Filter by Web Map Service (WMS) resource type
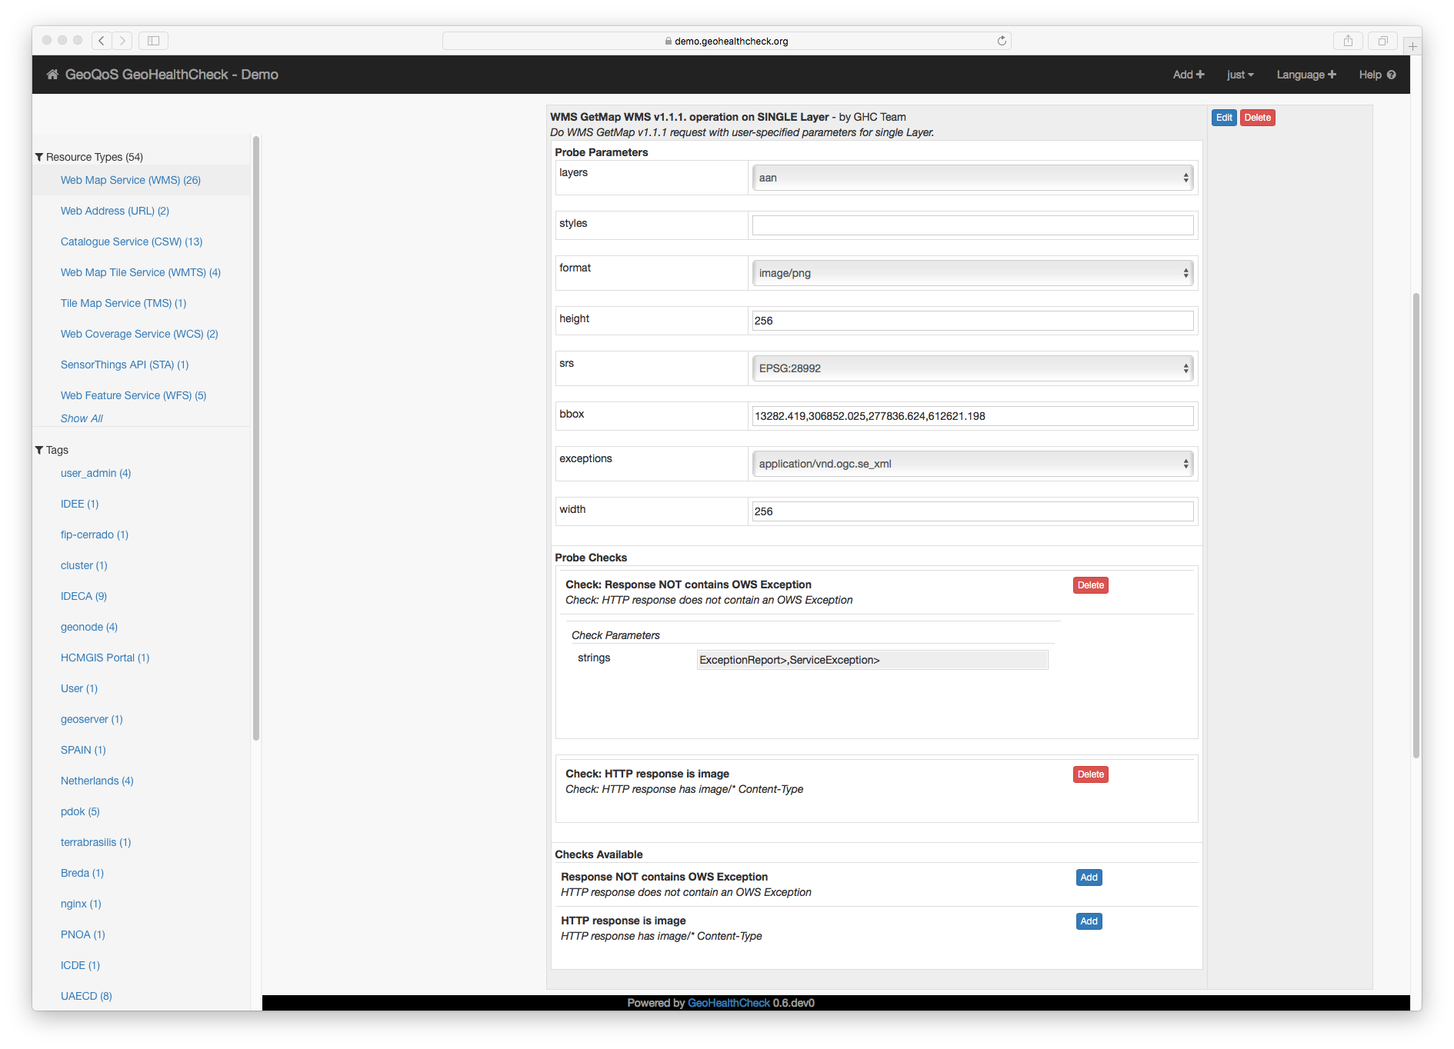 click(x=130, y=180)
